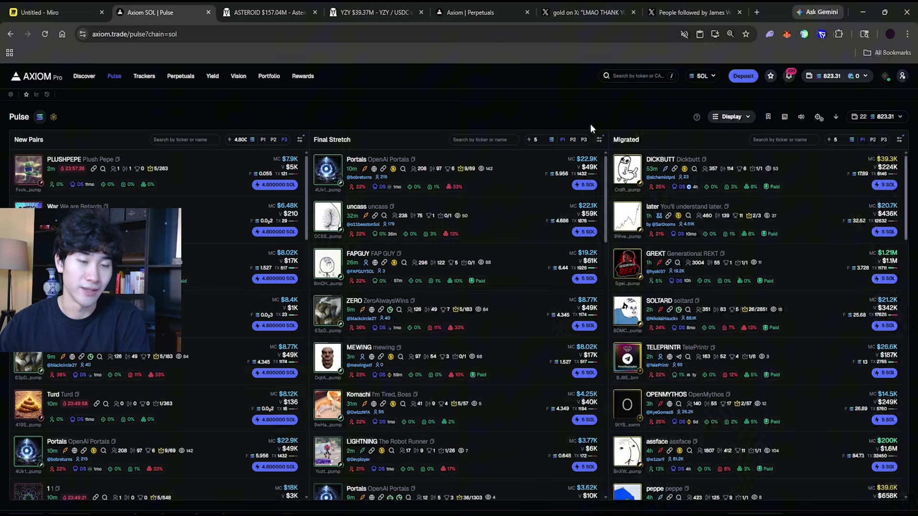Open the history clock icon under the navigation bar

47,95
